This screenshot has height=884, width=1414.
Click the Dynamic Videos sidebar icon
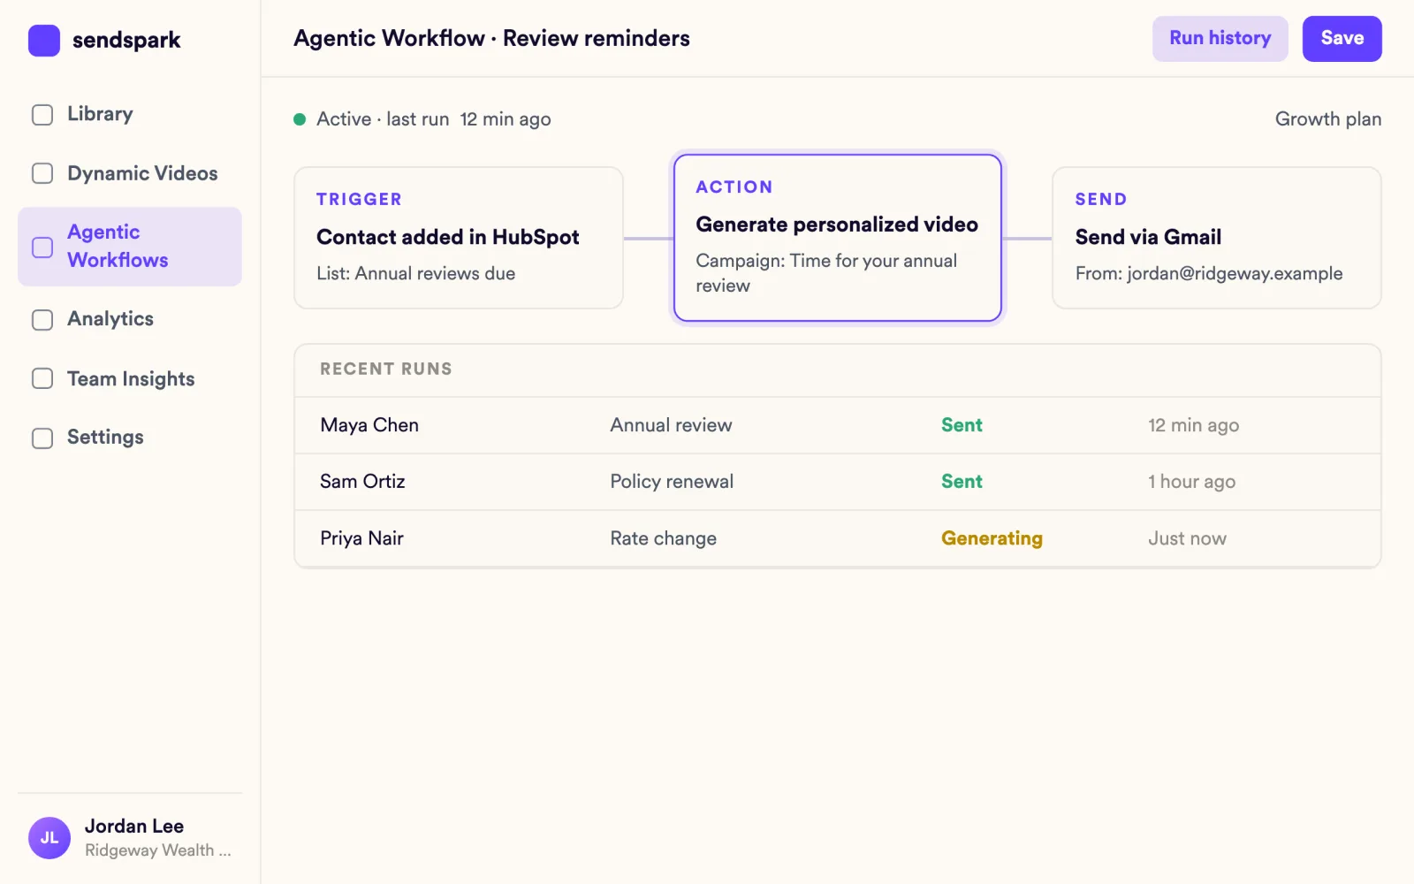click(x=42, y=173)
